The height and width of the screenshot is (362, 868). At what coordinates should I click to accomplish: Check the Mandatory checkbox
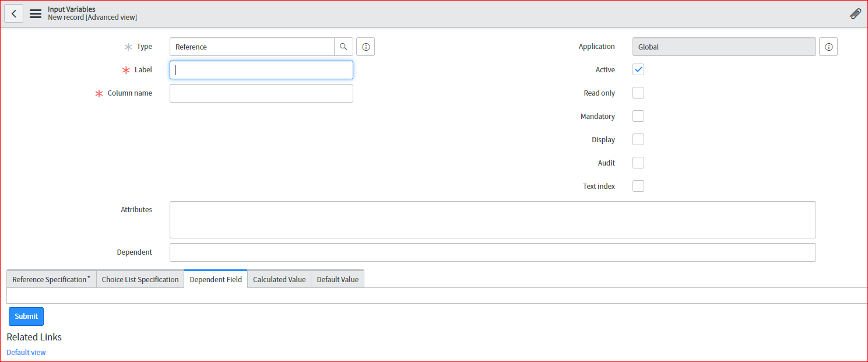(x=638, y=116)
